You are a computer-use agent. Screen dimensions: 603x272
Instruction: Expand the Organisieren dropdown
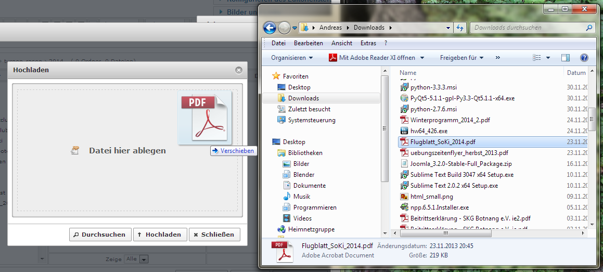[x=292, y=58]
